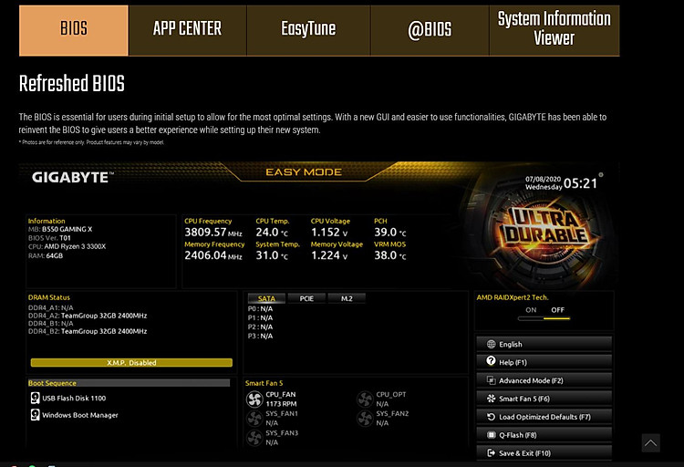Click the CPU_FAN 1173 RPM reading
This screenshot has height=467, width=684.
(x=282, y=404)
